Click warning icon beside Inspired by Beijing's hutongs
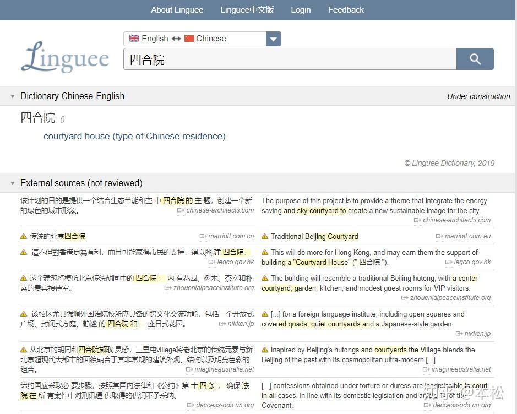517x414 pixels. [265, 350]
